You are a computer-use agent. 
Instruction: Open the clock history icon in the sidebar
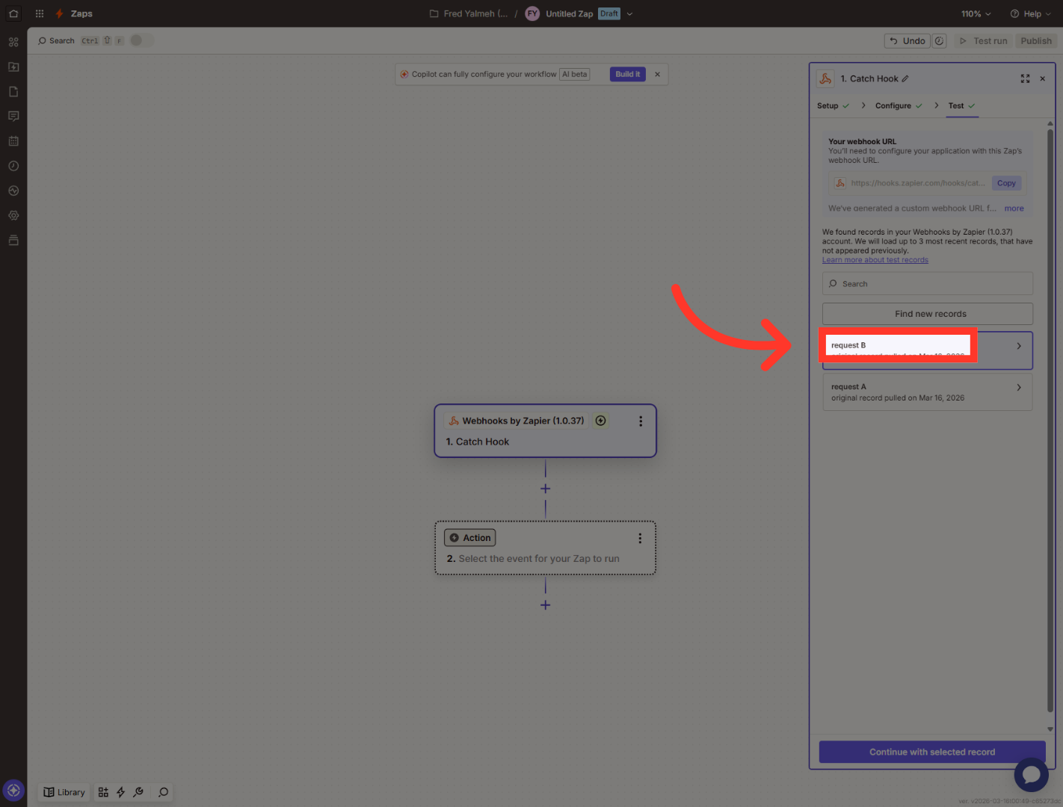(x=13, y=166)
